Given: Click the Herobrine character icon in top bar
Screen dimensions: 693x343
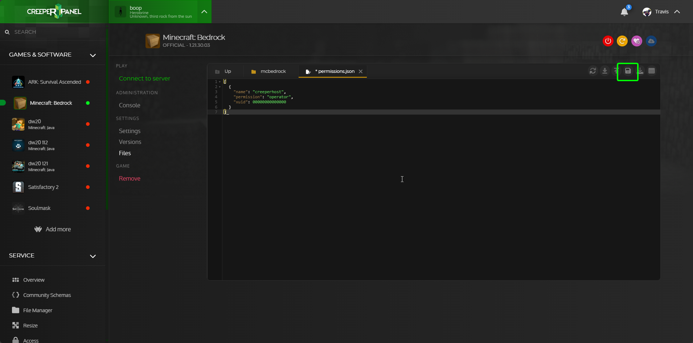Looking at the screenshot, I should [120, 12].
